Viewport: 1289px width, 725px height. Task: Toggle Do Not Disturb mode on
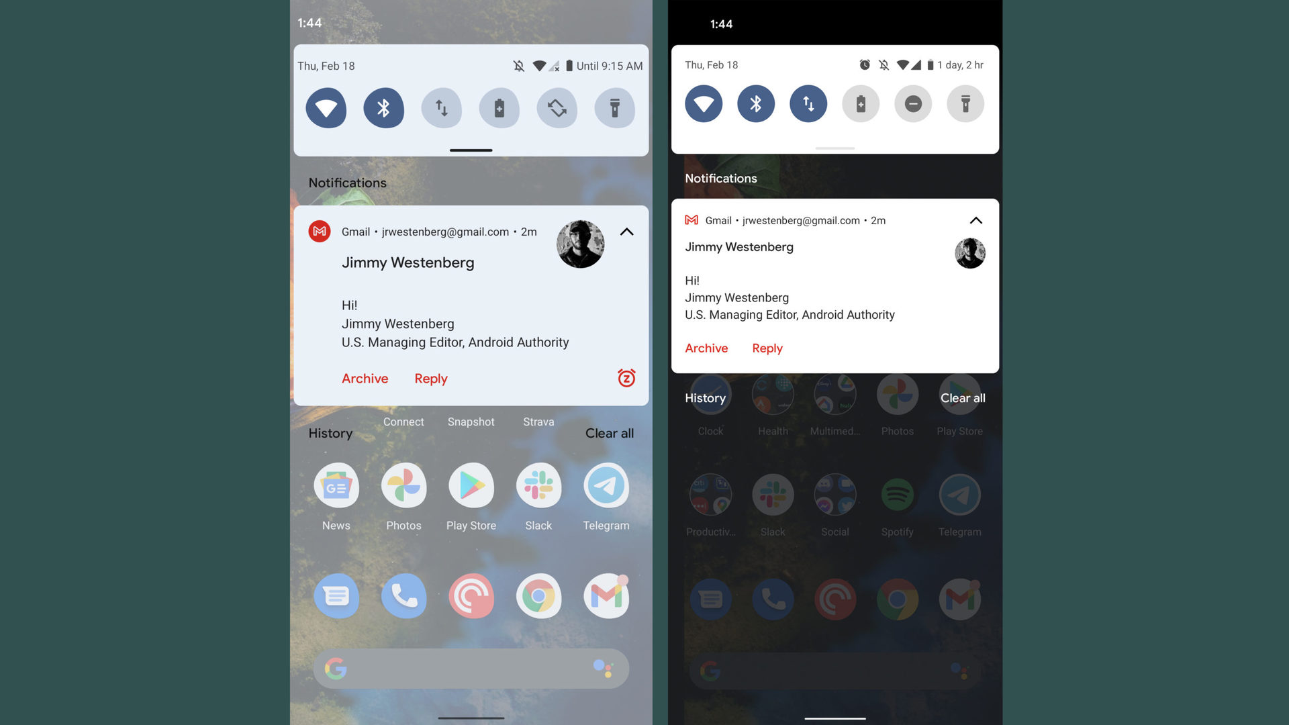913,103
